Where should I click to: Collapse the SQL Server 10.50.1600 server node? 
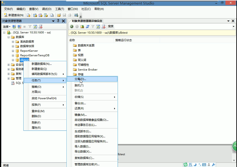click(x=4, y=32)
